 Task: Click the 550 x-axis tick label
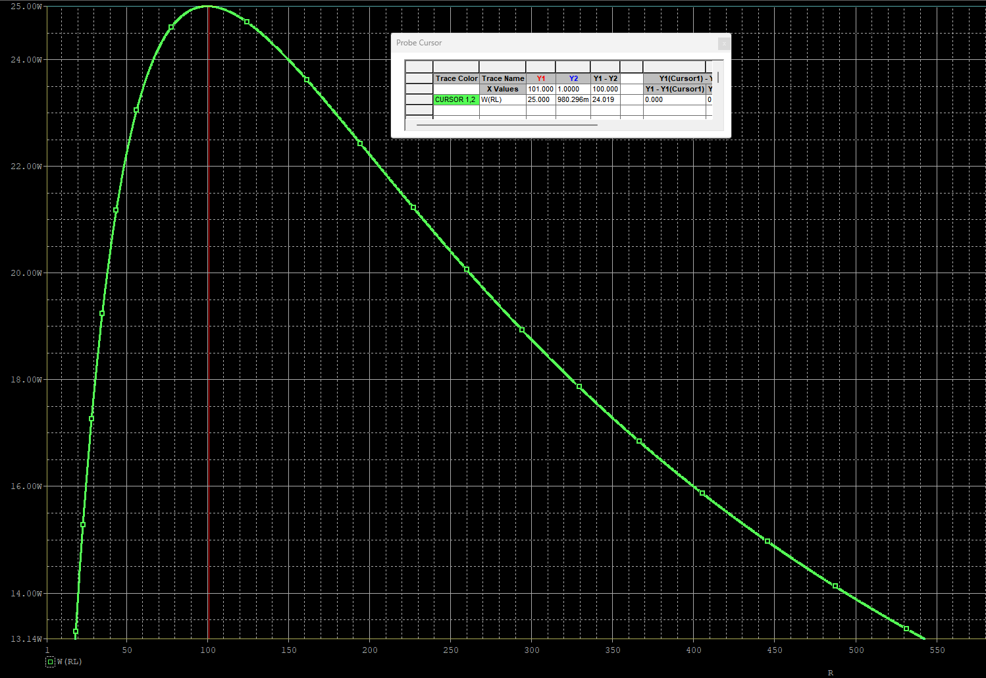[937, 650]
